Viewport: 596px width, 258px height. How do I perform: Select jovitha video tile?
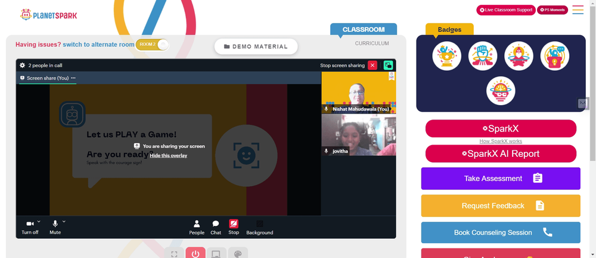358,136
